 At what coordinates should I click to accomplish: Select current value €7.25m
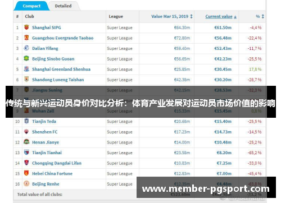click(224, 163)
